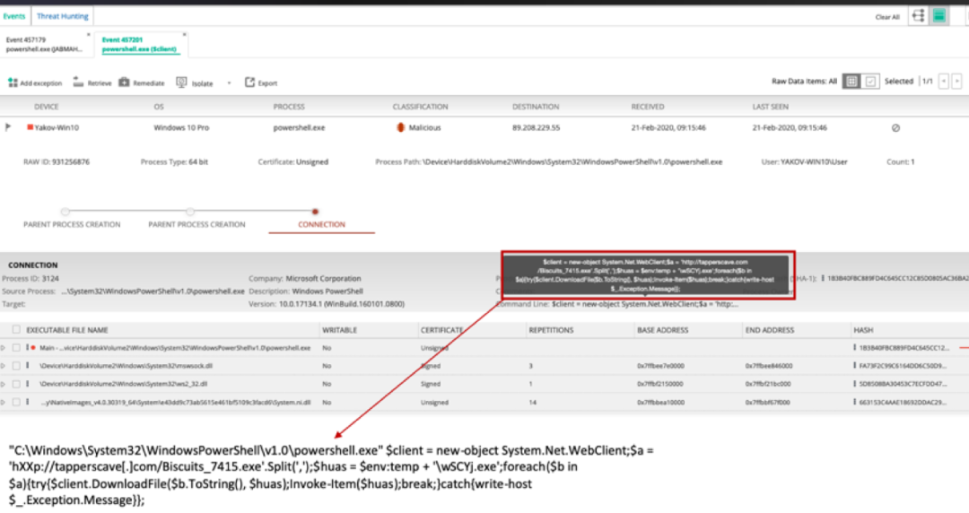Click Add exception label
The width and height of the screenshot is (969, 513).
(40, 83)
